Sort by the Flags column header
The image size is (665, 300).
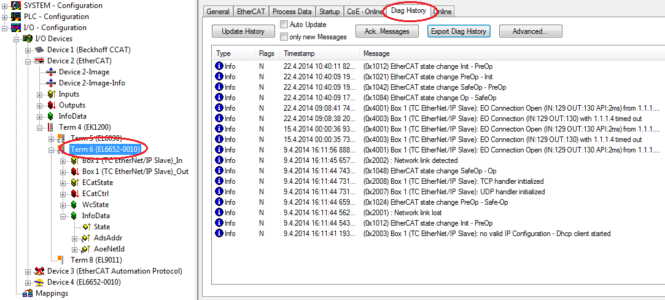268,54
